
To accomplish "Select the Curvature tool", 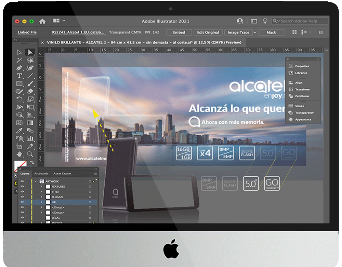I will point(30,68).
